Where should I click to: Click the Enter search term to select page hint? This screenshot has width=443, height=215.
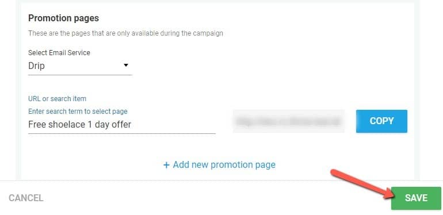[x=78, y=112]
